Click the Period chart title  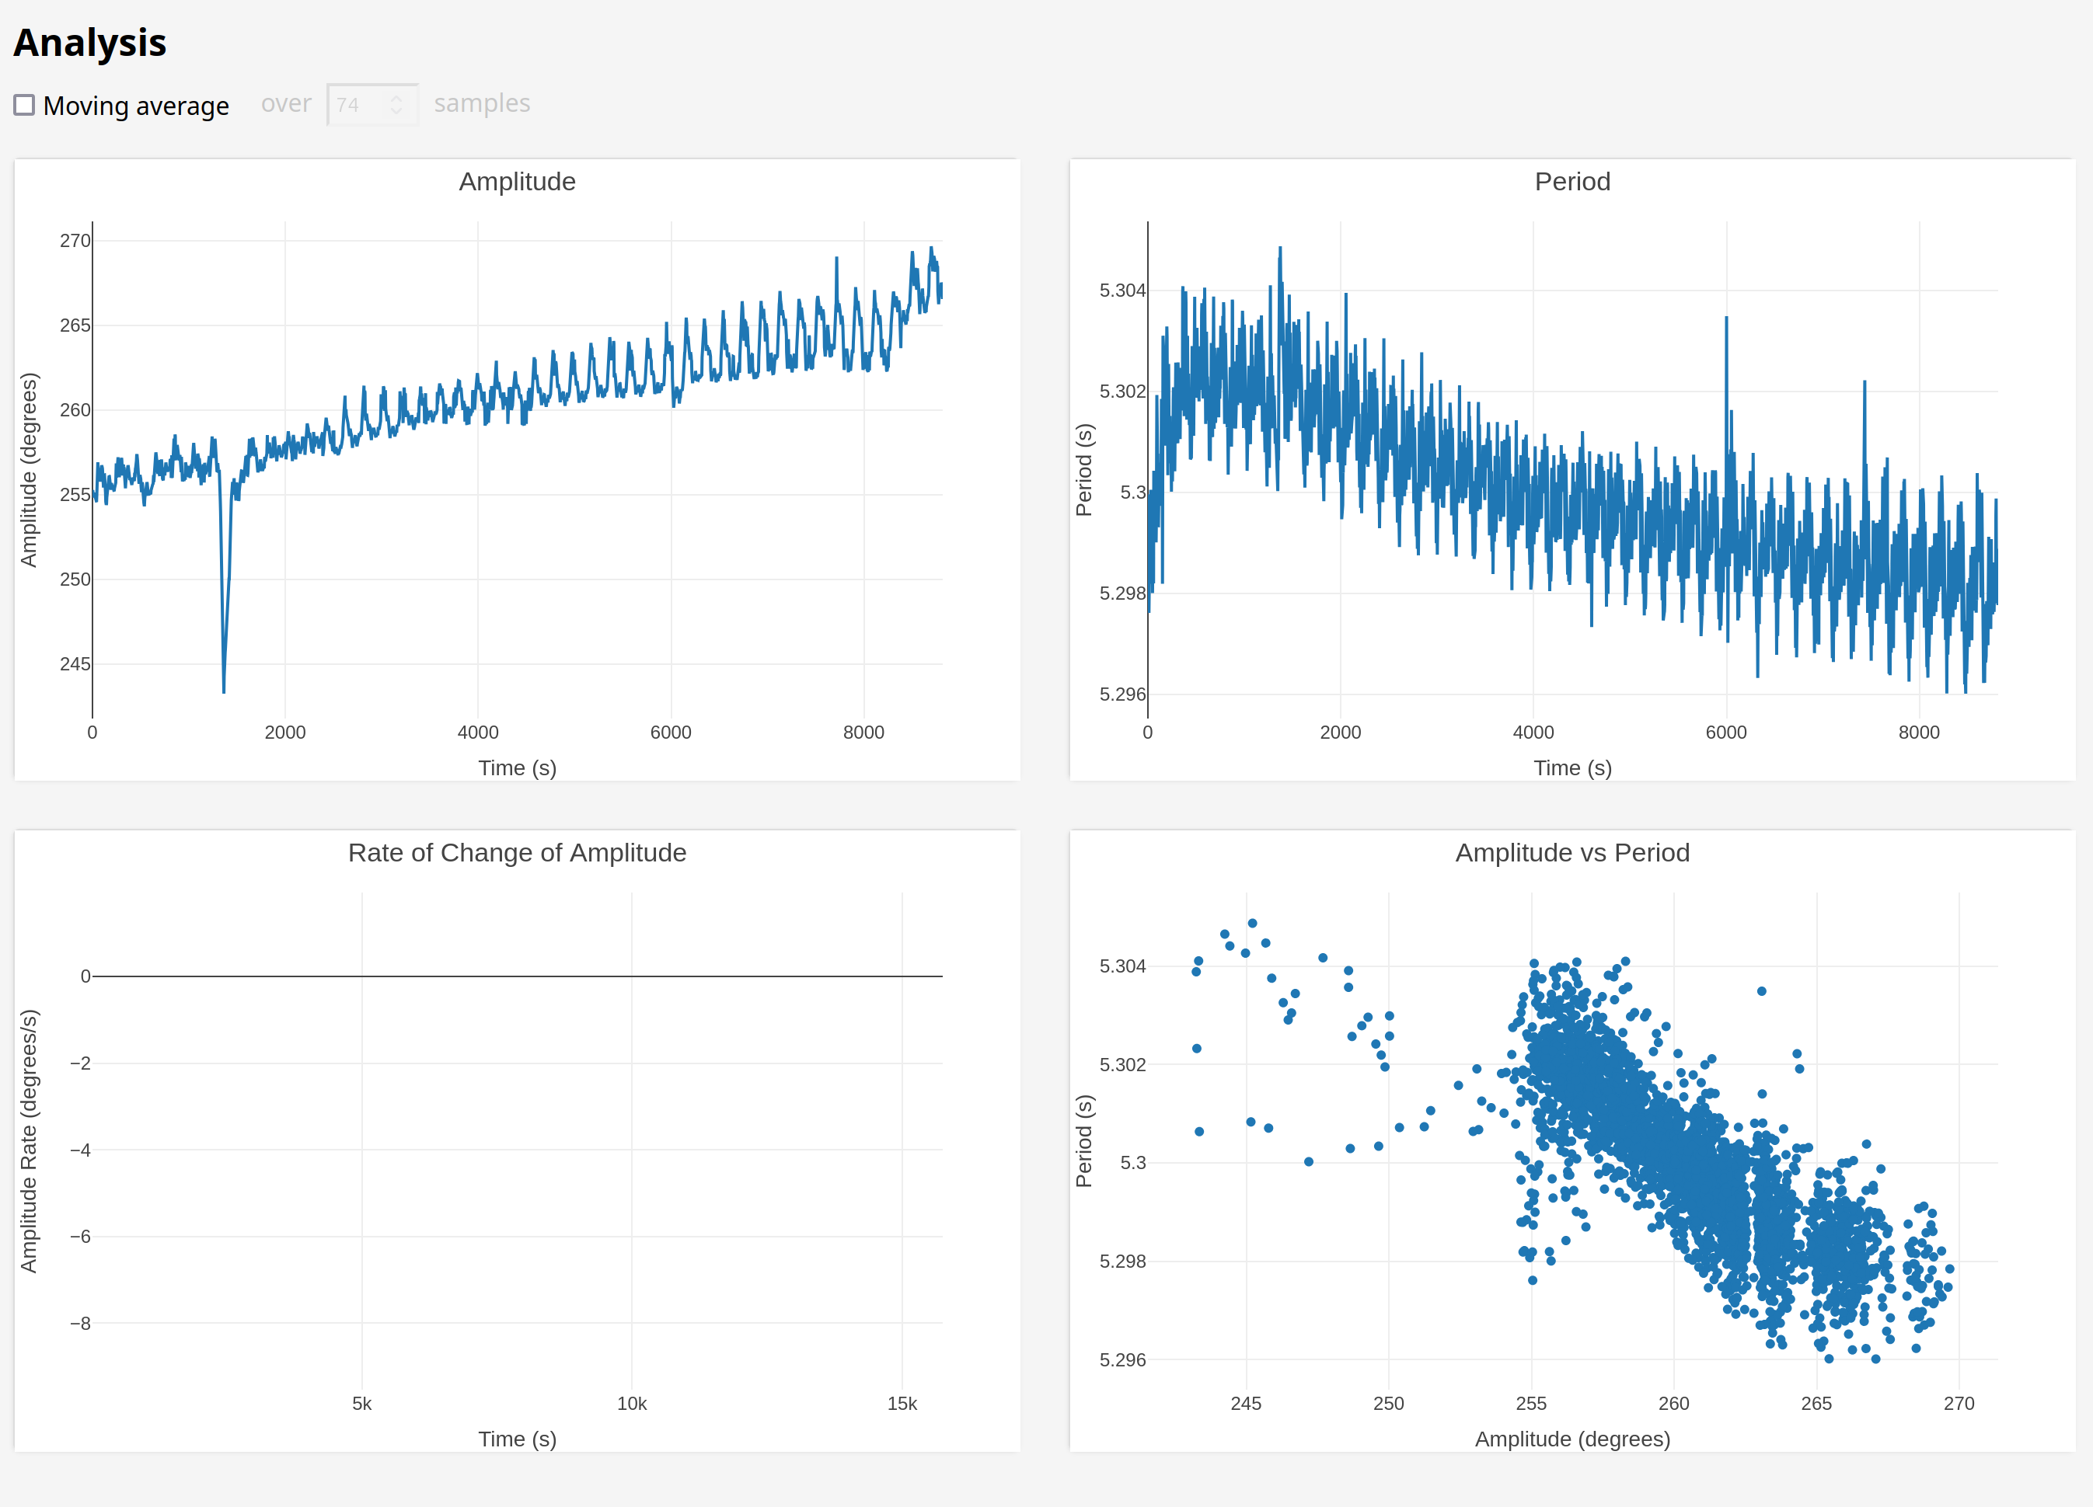[x=1571, y=182]
